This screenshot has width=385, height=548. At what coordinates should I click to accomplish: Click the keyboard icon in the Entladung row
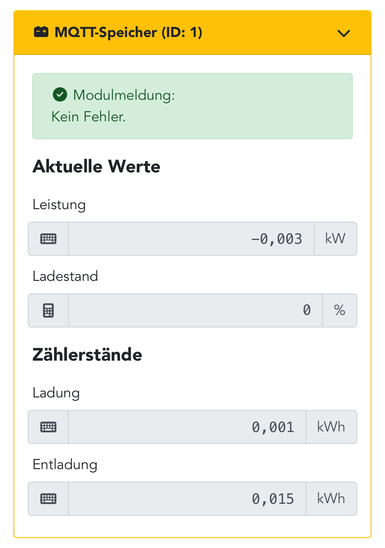(48, 499)
